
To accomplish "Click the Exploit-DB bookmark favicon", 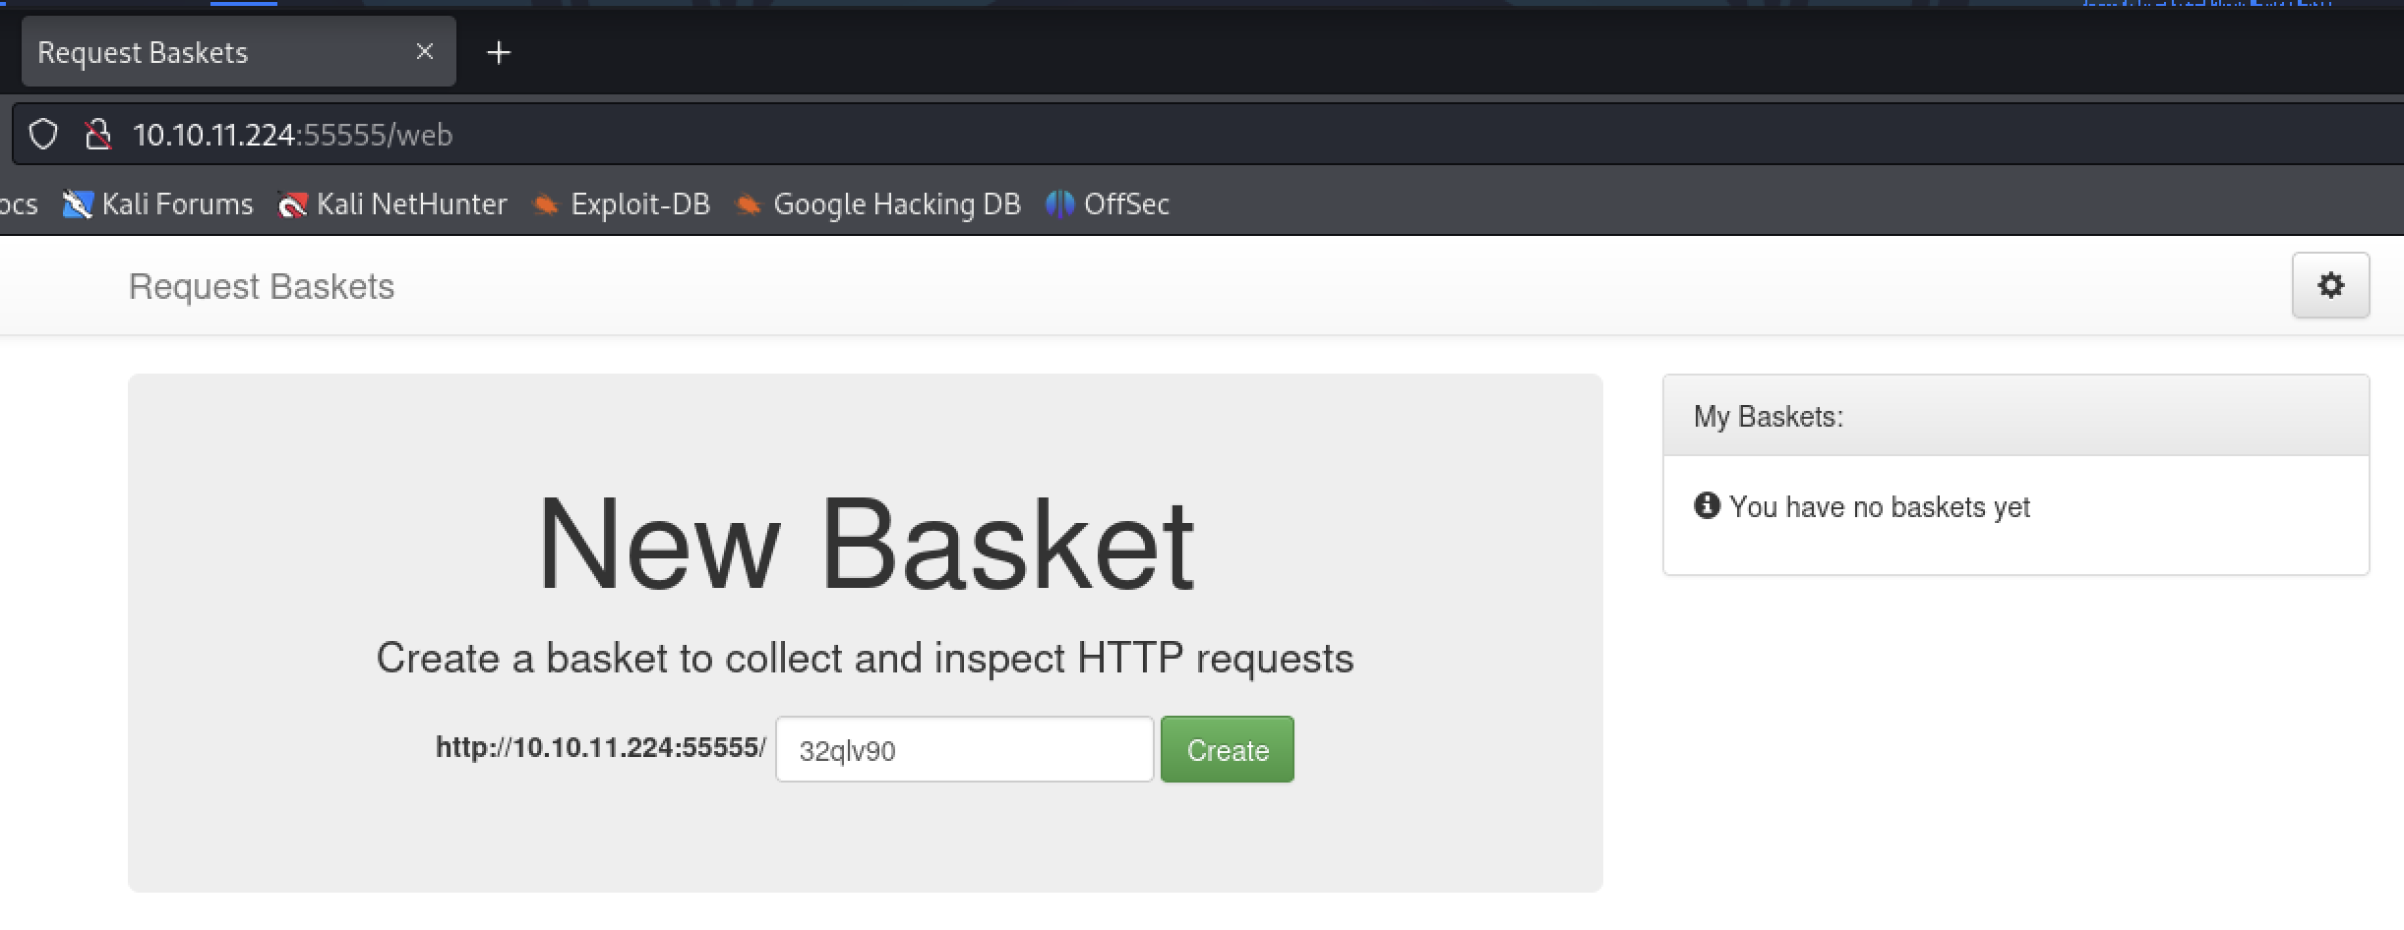I will pyautogui.click(x=546, y=204).
